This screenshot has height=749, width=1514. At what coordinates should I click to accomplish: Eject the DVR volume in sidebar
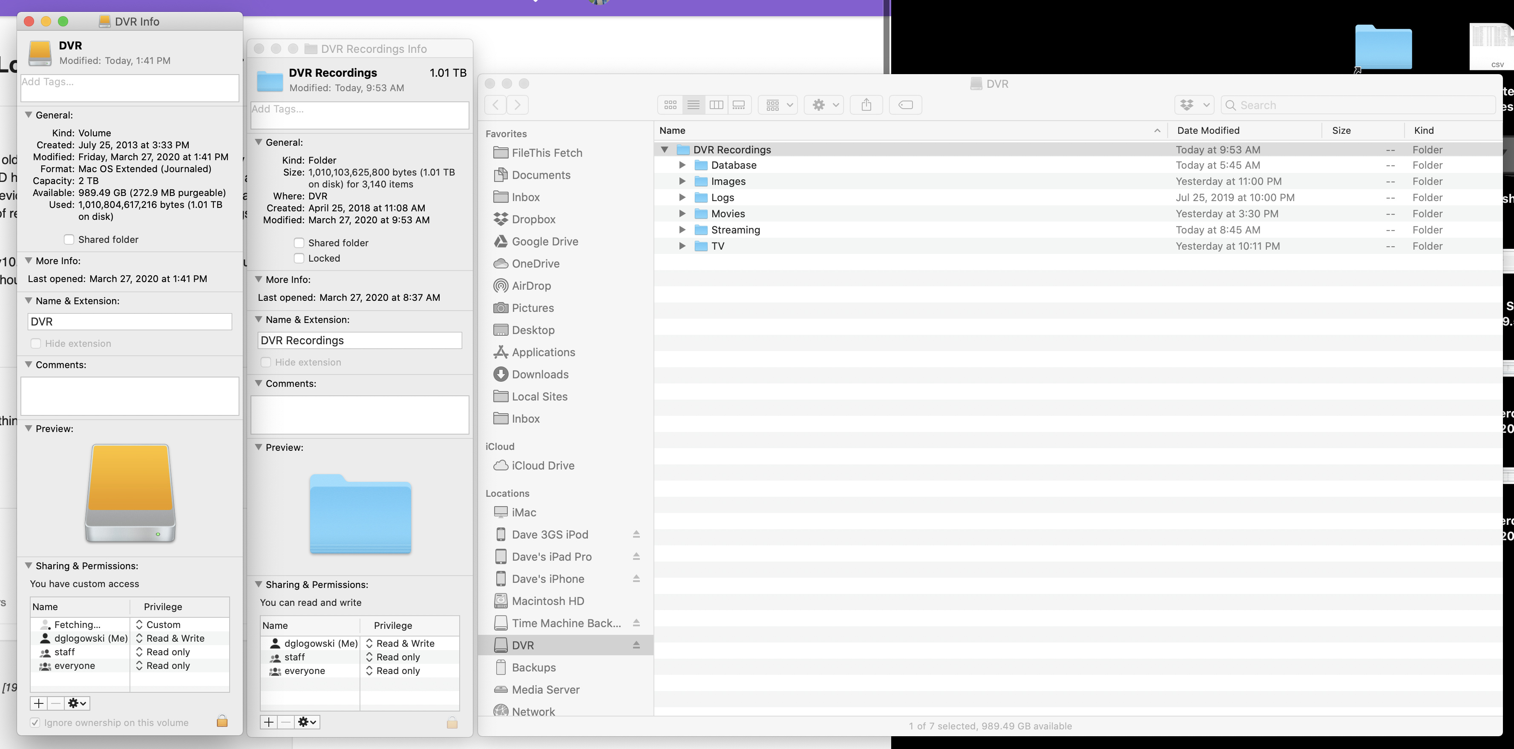[636, 645]
